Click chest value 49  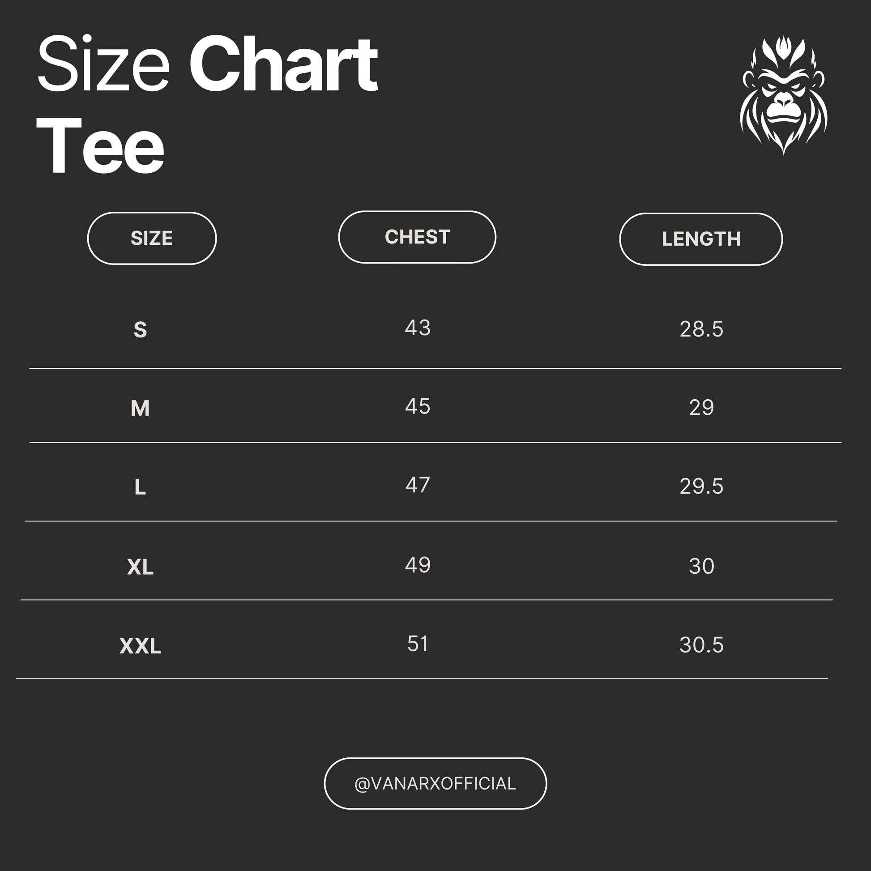[x=418, y=565]
